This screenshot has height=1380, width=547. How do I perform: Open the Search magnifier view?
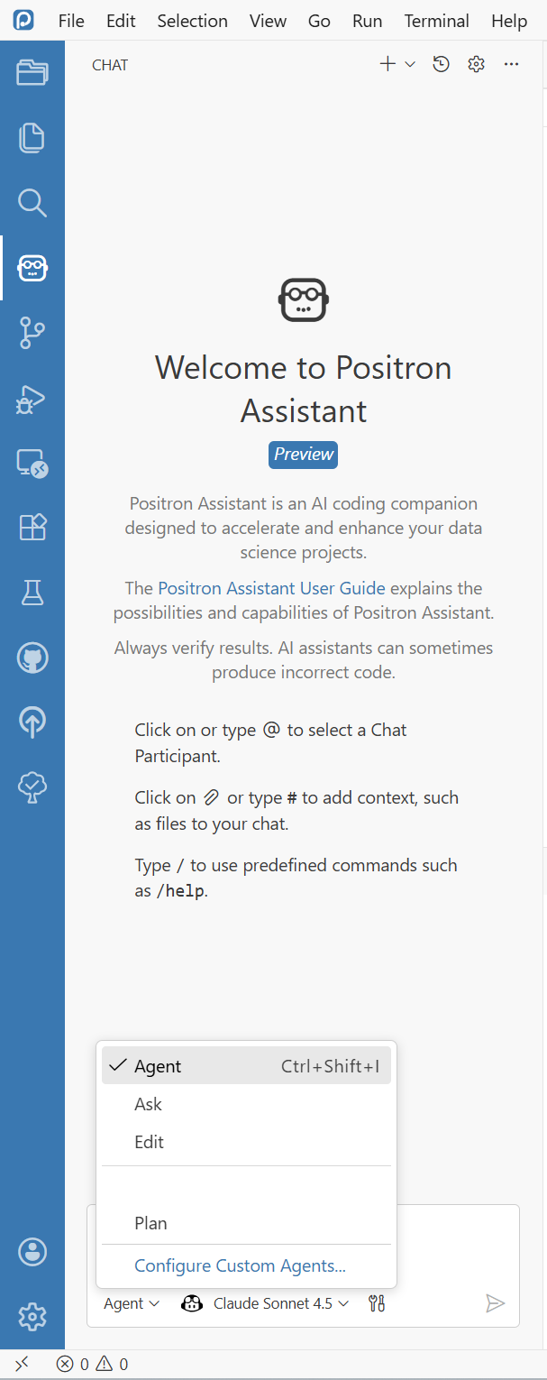click(32, 203)
